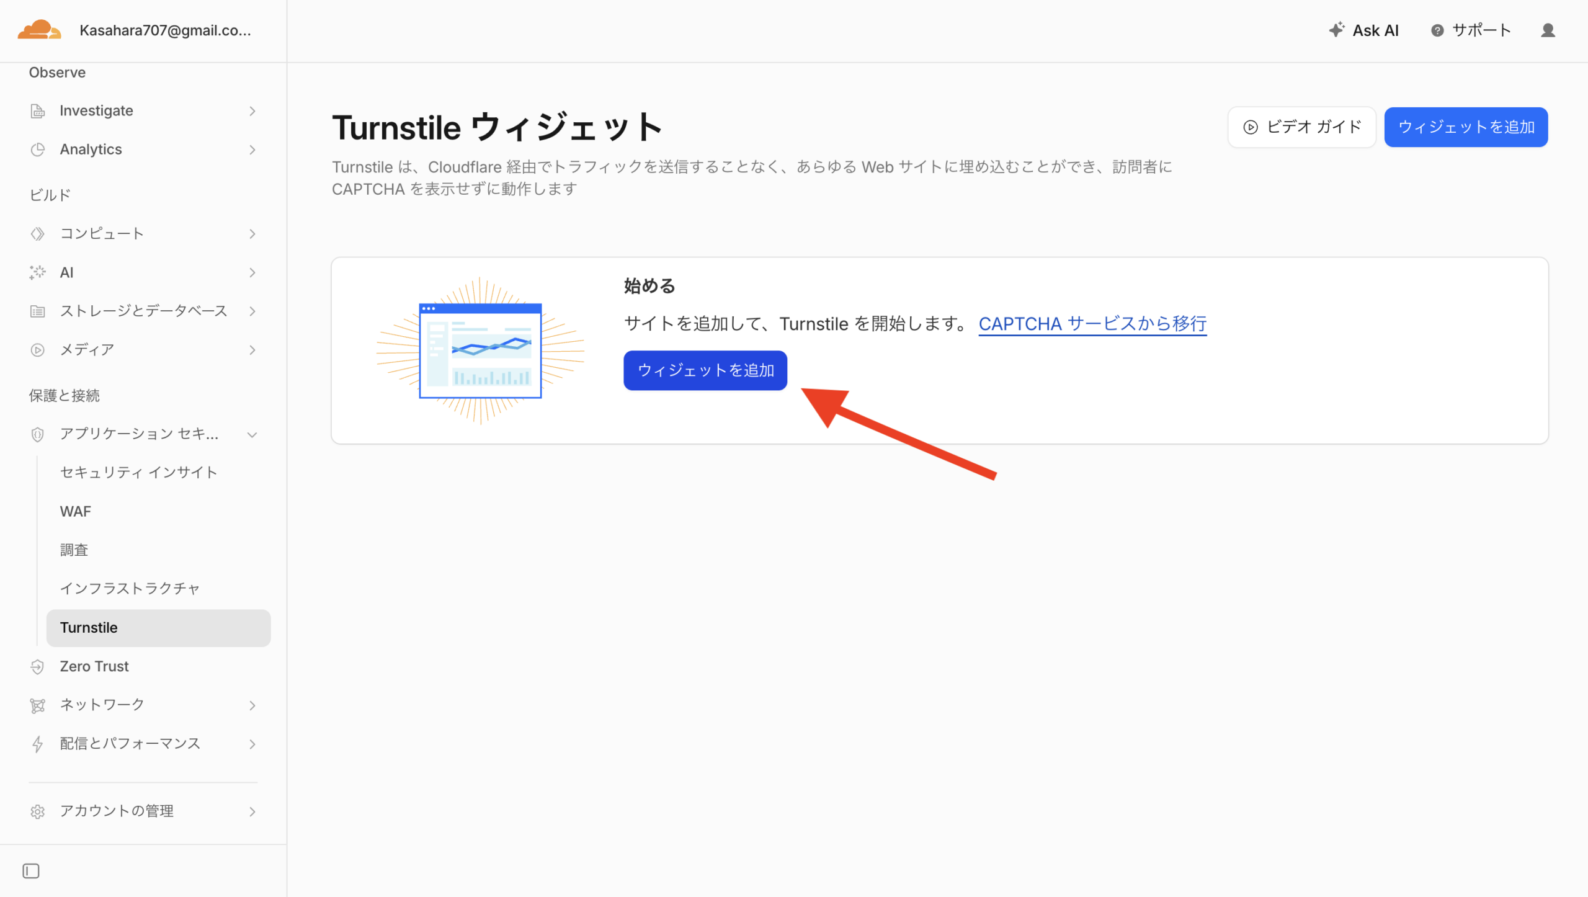Open the WAF menu item
The height and width of the screenshot is (897, 1588).
pos(75,511)
